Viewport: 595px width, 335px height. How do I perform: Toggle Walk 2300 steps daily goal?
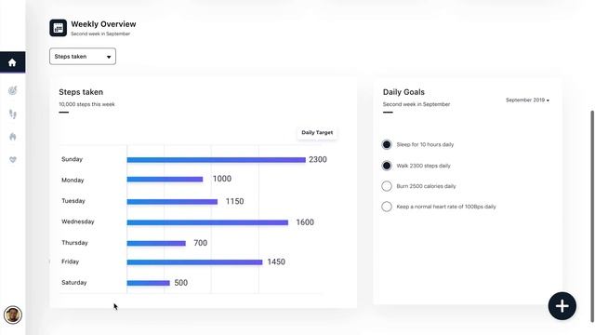point(387,166)
